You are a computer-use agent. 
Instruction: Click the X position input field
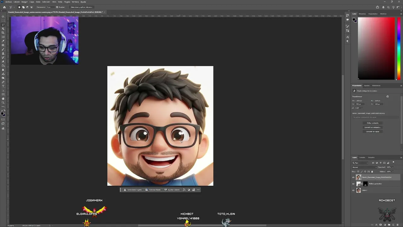pos(360,104)
